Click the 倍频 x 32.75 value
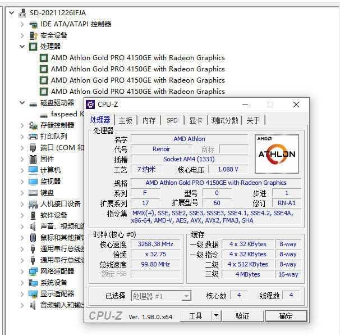The width and height of the screenshot is (340, 335). pos(155,254)
